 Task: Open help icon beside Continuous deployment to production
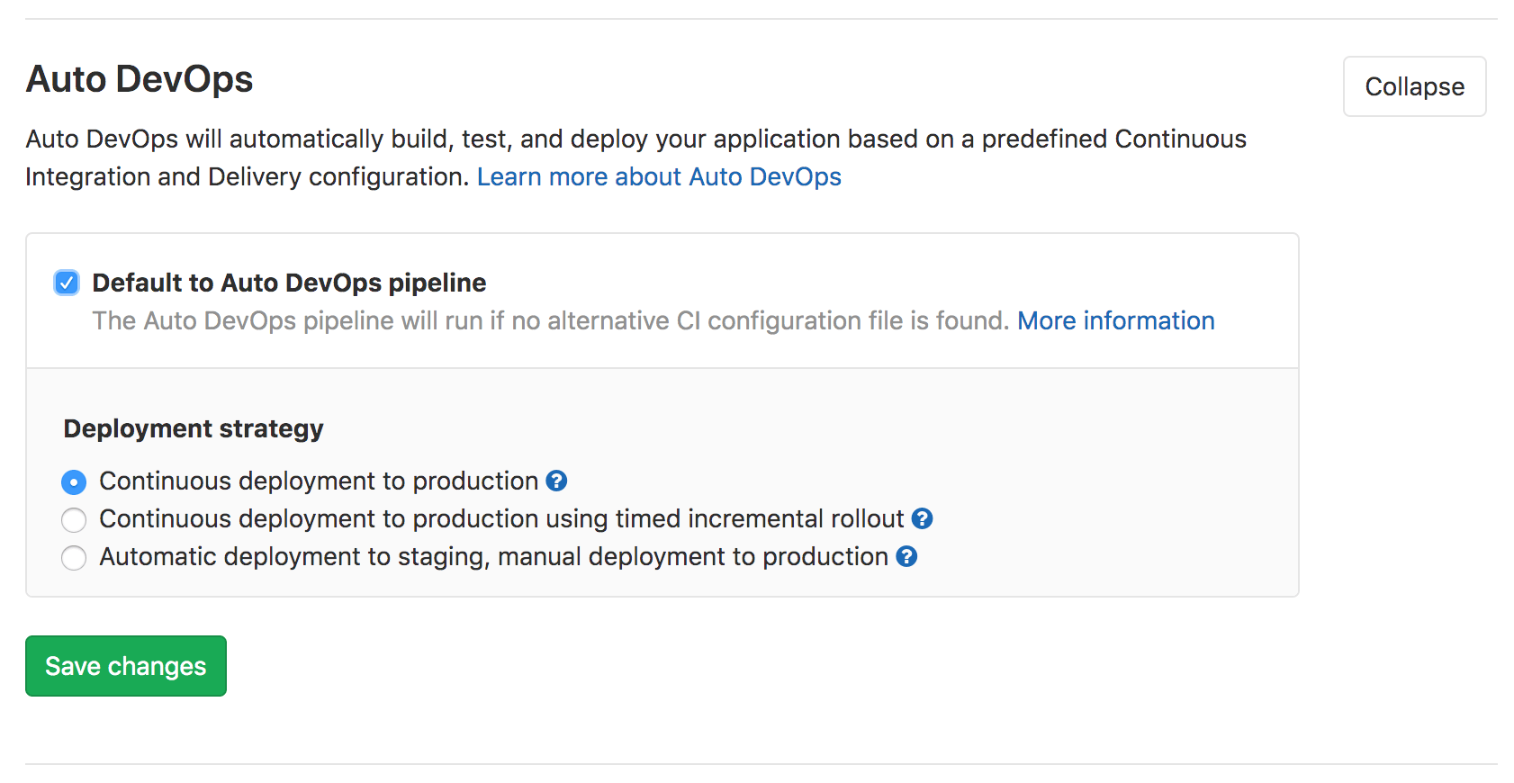point(556,481)
